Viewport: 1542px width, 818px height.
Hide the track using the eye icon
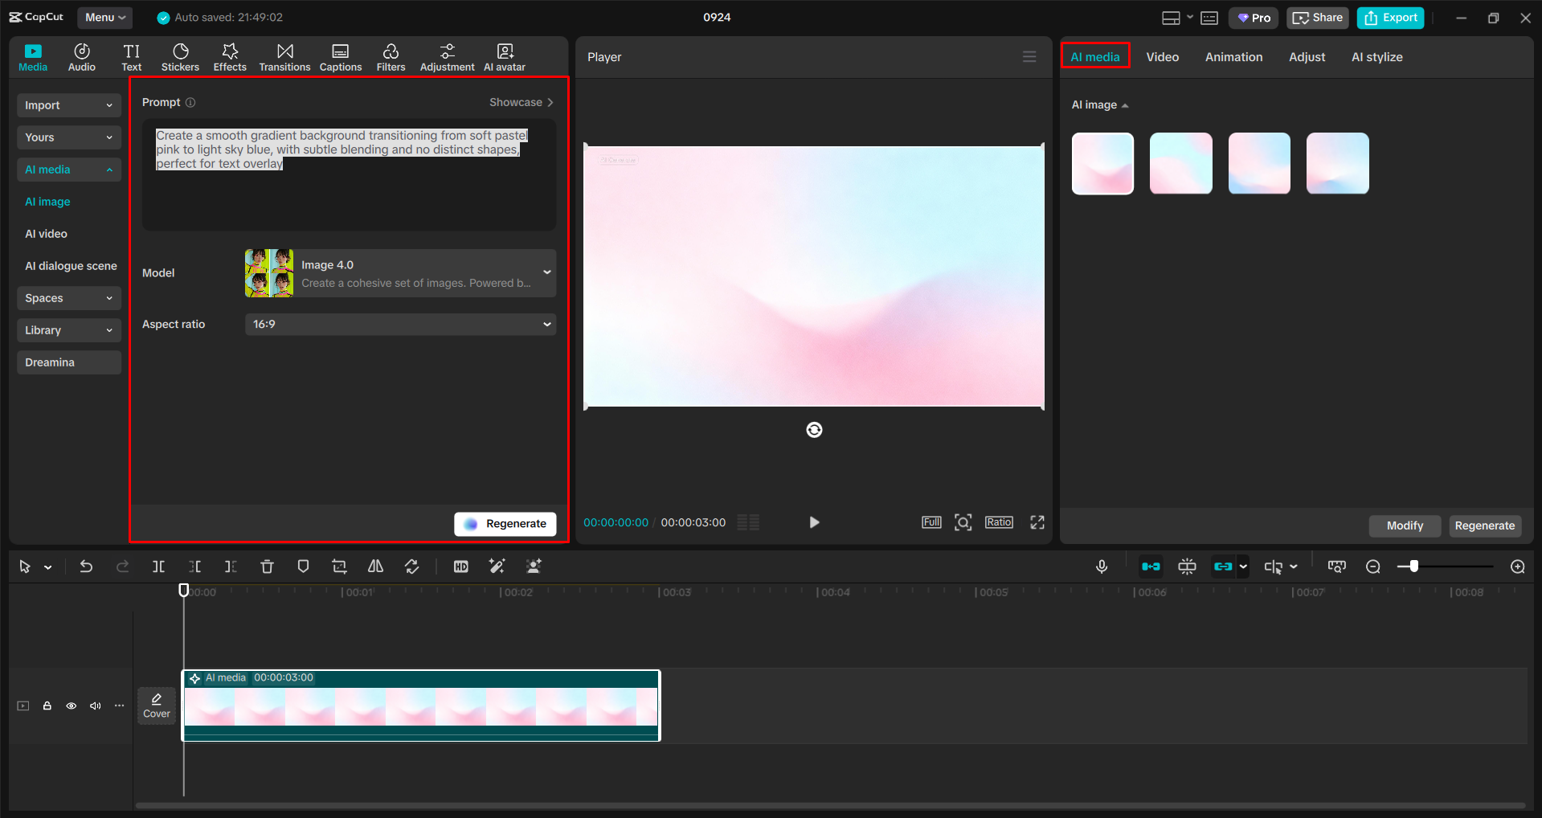pos(72,706)
